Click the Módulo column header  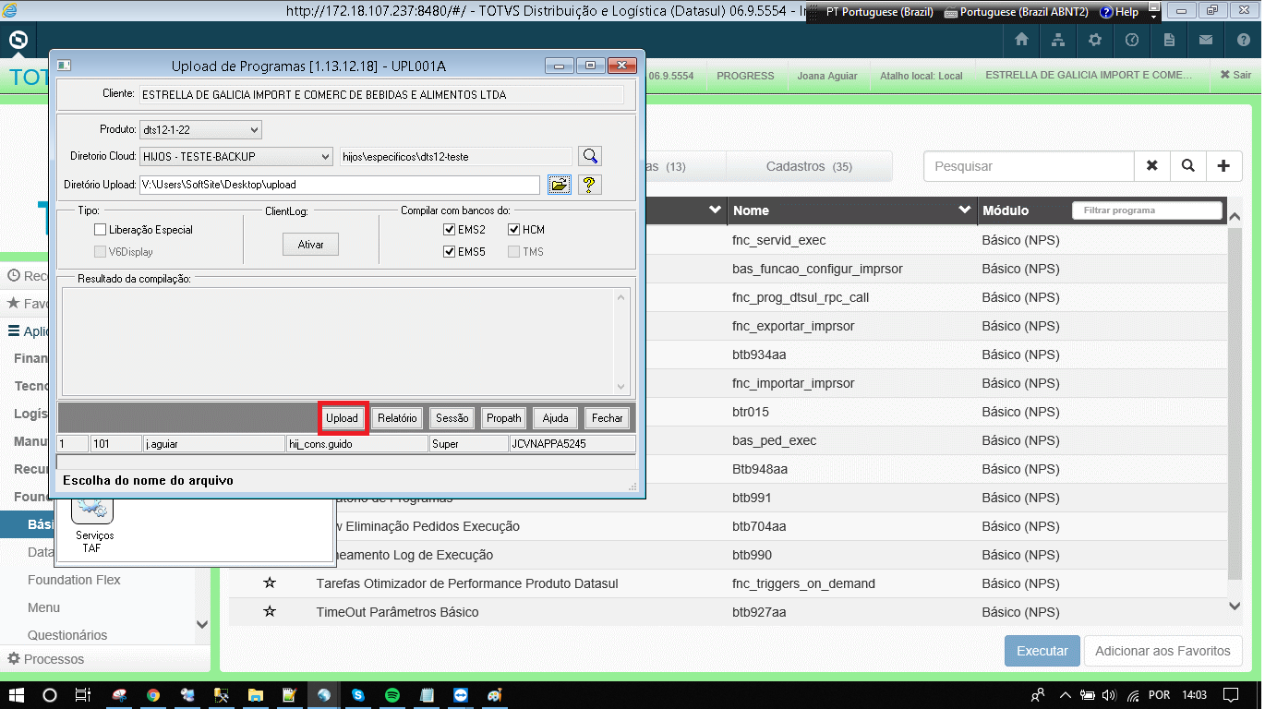pos(1006,210)
